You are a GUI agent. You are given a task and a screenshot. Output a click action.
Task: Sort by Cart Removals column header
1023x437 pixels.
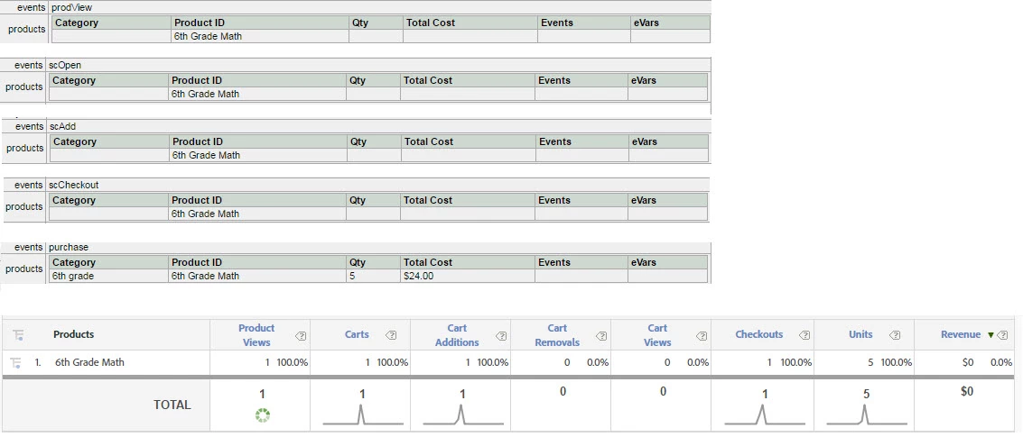pyautogui.click(x=557, y=335)
